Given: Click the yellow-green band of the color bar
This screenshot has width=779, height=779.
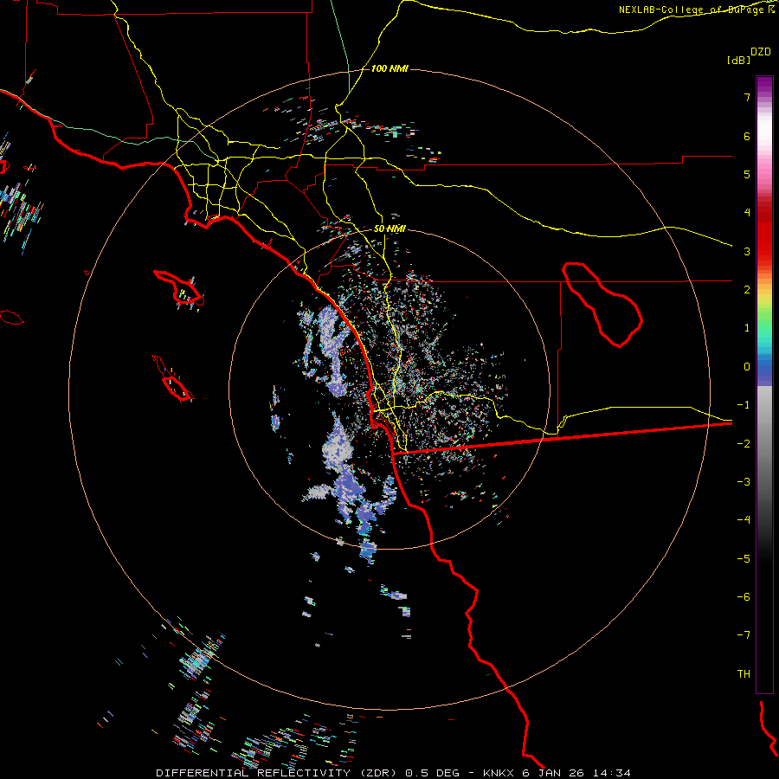Looking at the screenshot, I should tap(764, 306).
